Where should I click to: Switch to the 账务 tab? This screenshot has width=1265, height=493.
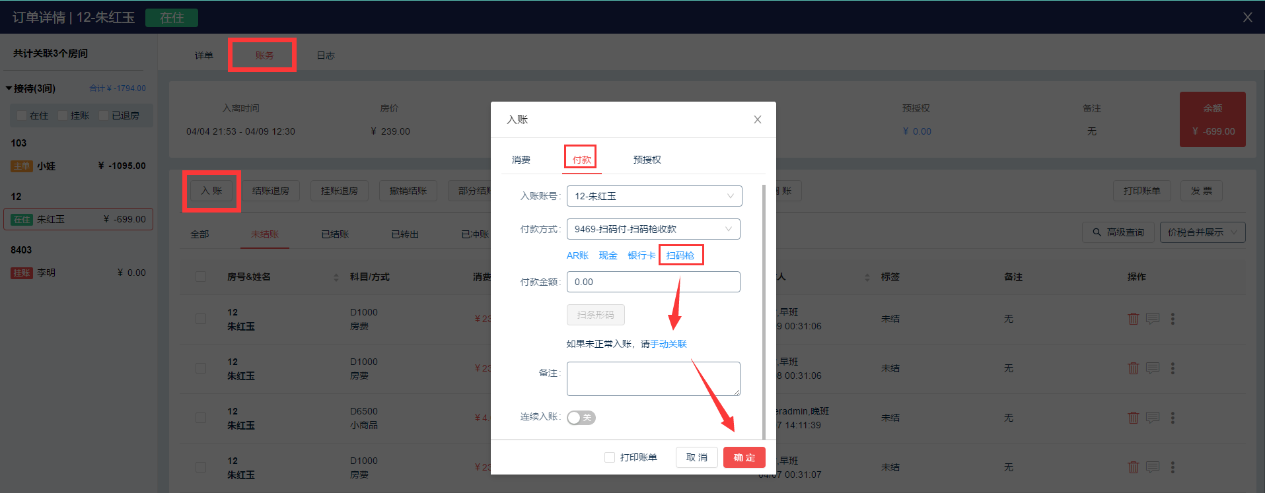tap(264, 55)
